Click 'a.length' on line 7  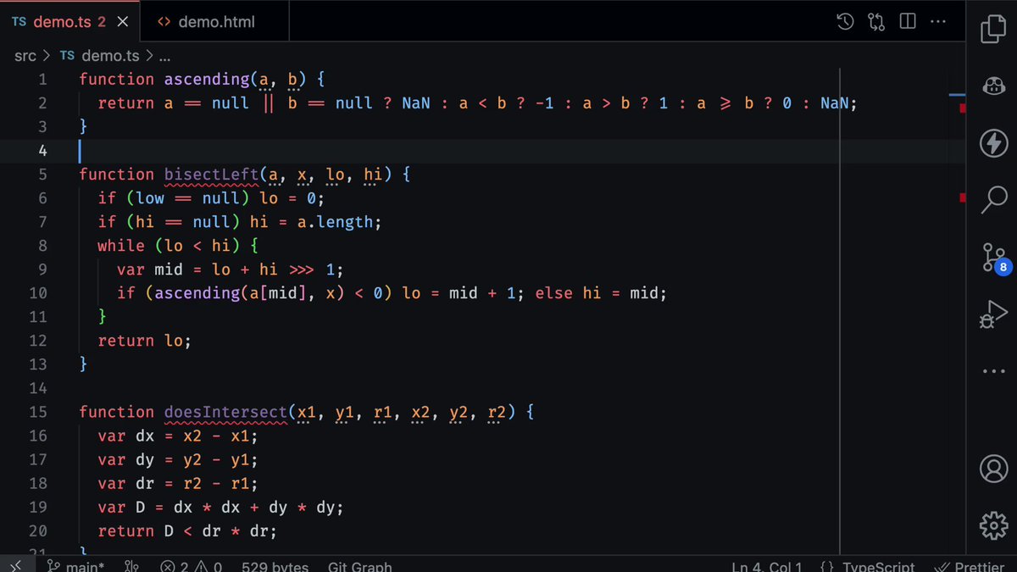coord(335,222)
